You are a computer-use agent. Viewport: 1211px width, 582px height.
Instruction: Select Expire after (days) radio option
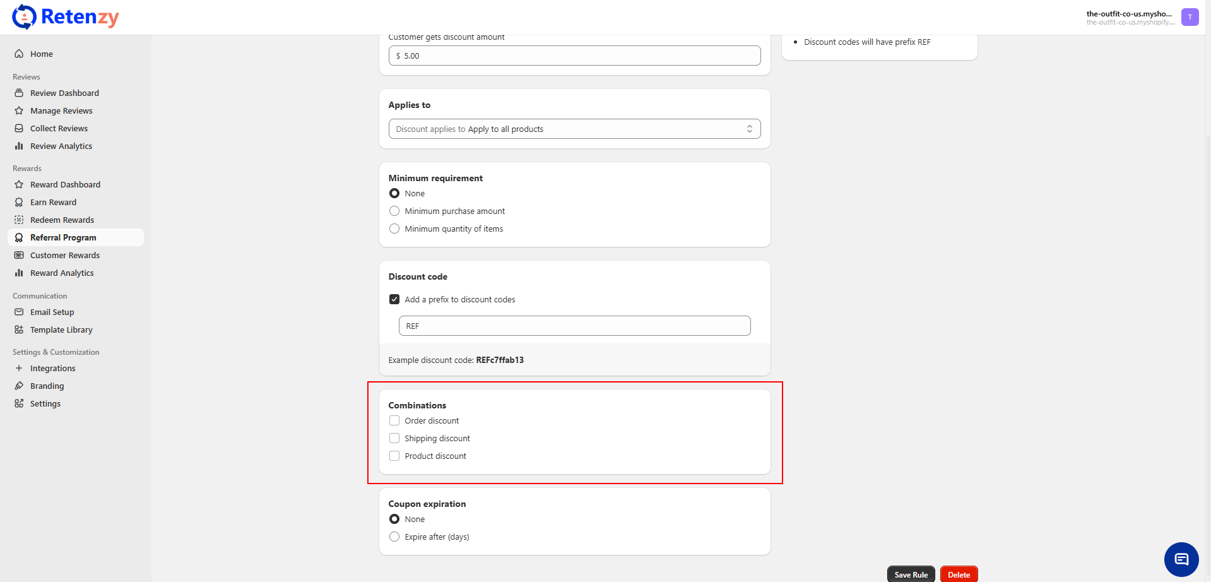pyautogui.click(x=394, y=537)
